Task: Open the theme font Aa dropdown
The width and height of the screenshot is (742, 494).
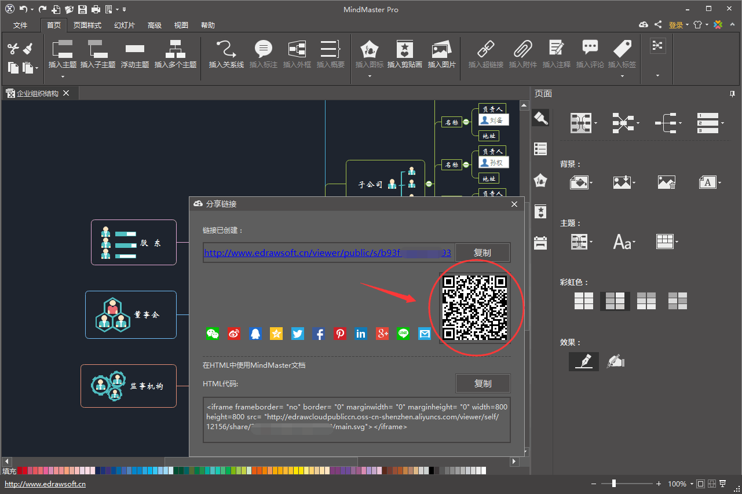Action: (x=624, y=241)
